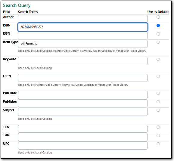
Task: Select Publisher default radio button
Action: pos(158,102)
